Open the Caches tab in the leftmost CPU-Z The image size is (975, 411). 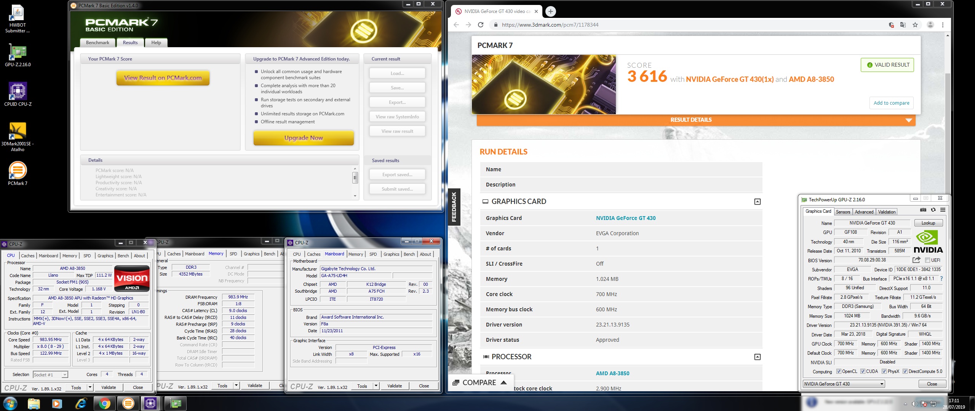click(x=28, y=256)
